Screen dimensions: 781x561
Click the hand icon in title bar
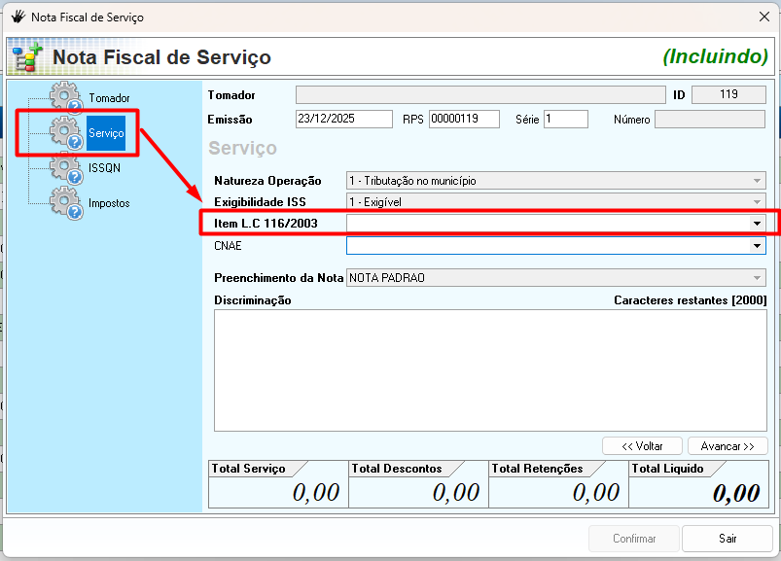[x=18, y=18]
